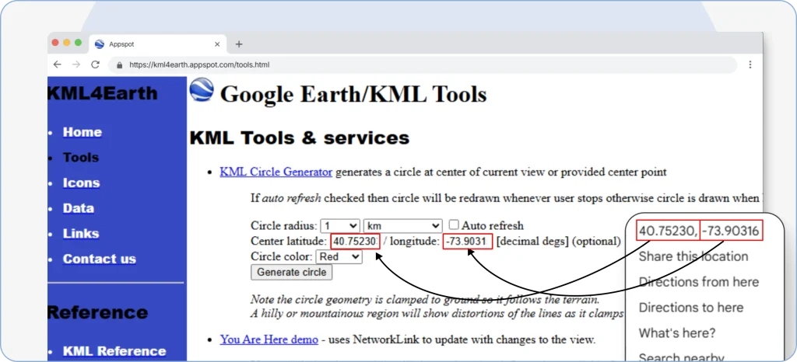797x362 pixels.
Task: Open a new tab with plus icon
Action: click(x=239, y=44)
